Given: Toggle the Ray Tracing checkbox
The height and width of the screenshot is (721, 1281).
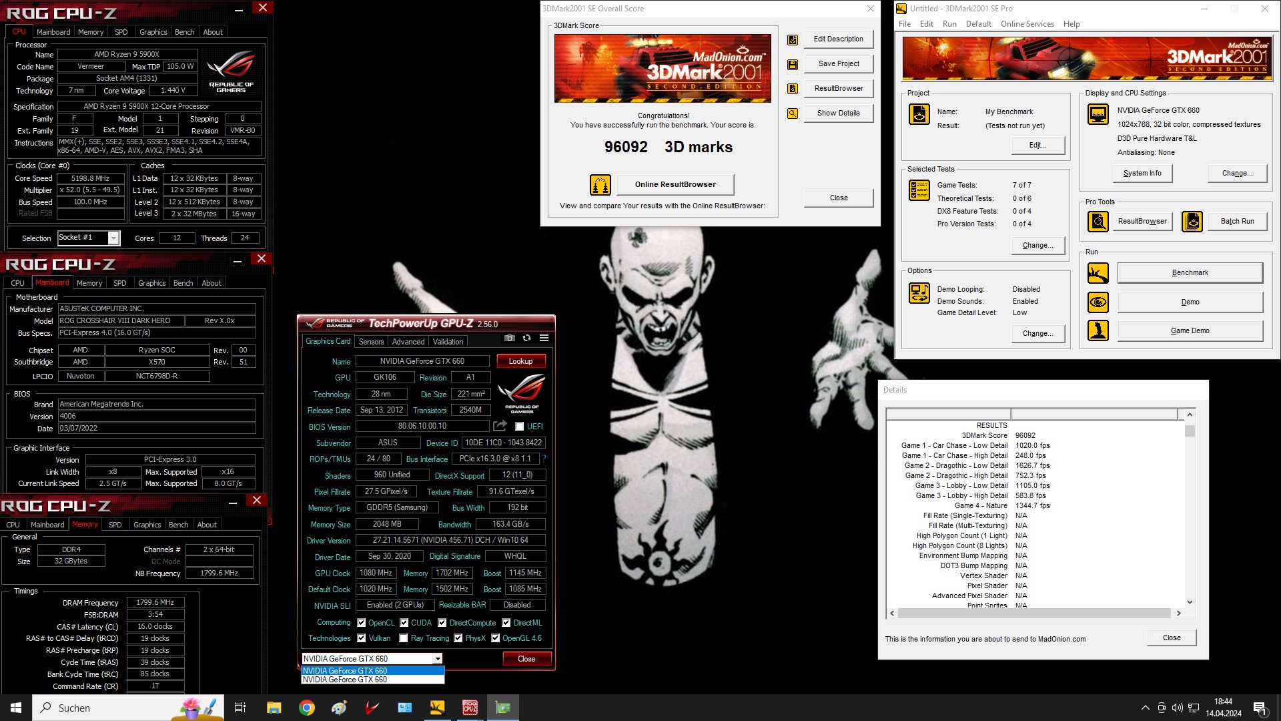Looking at the screenshot, I should (x=404, y=638).
